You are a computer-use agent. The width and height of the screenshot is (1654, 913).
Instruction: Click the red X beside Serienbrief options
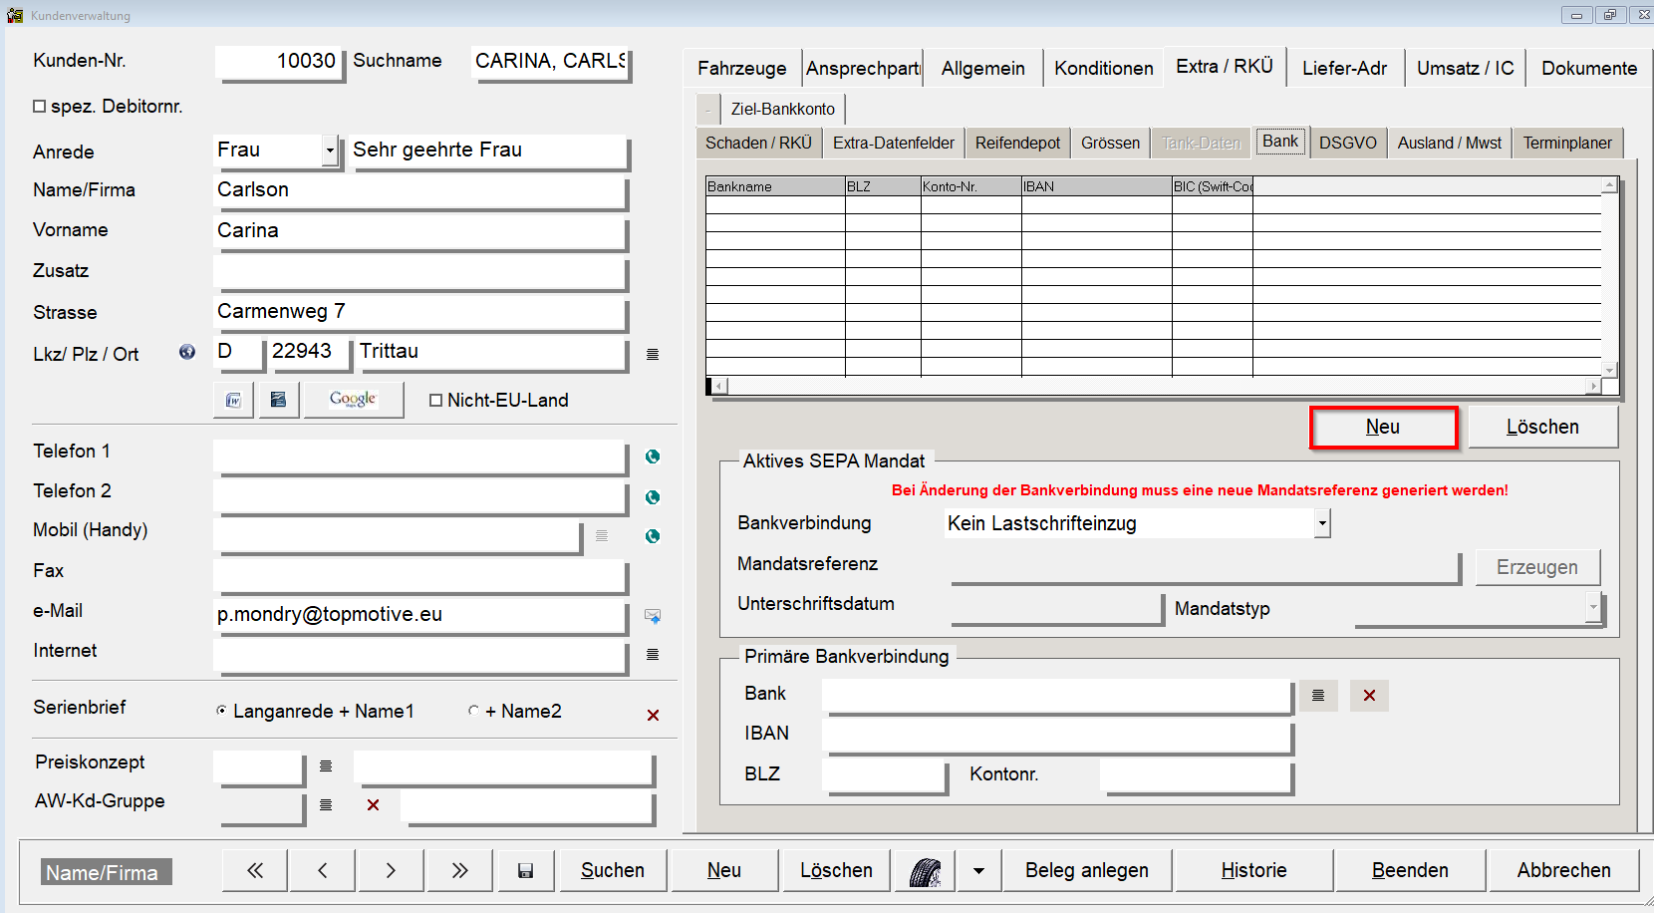653,715
